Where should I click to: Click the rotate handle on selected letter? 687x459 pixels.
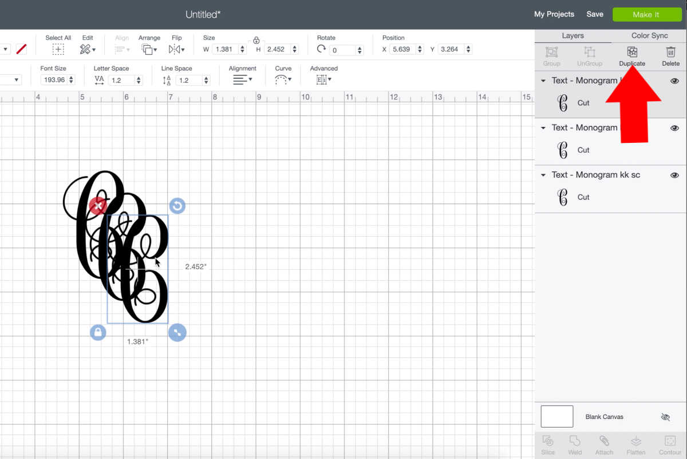[x=177, y=206]
